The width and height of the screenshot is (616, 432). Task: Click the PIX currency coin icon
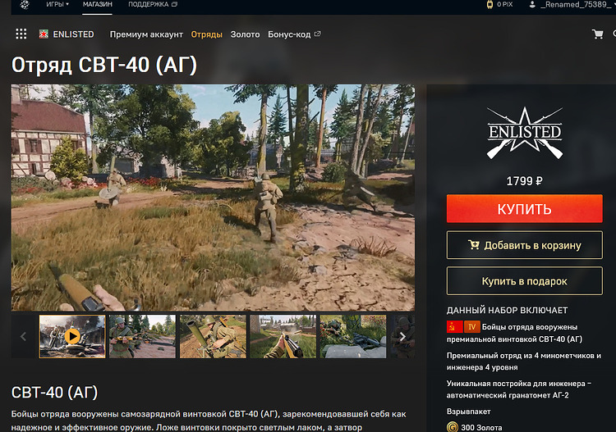coord(490,5)
